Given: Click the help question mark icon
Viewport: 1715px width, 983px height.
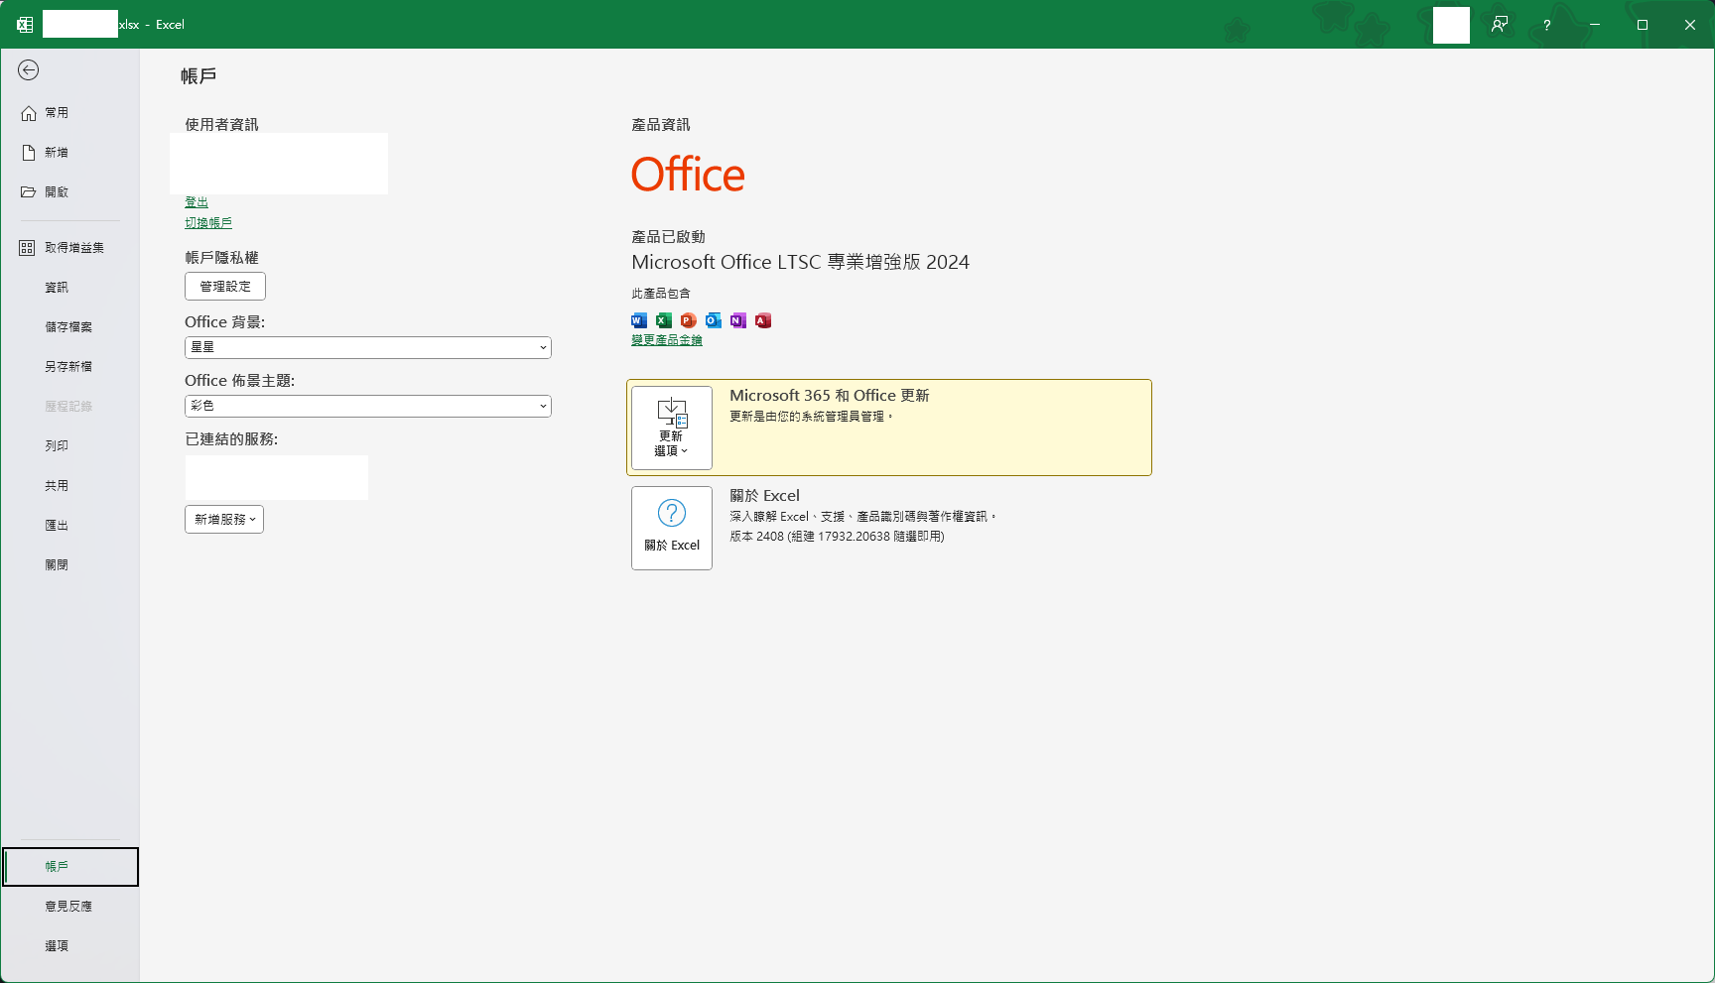Looking at the screenshot, I should coord(1546,25).
